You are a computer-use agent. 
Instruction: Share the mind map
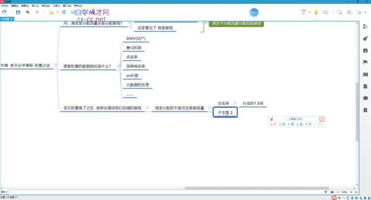pyautogui.click(x=349, y=12)
